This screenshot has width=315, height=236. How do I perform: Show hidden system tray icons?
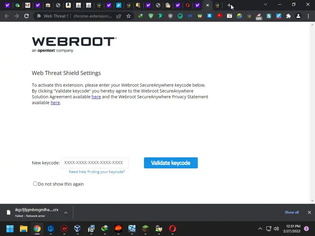[x=260, y=229]
